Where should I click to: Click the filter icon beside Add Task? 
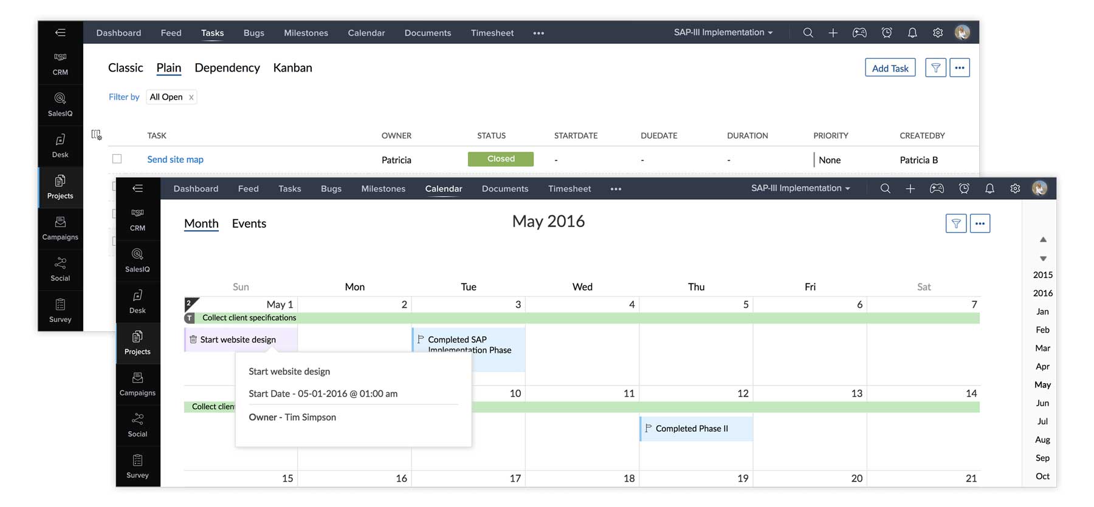[x=935, y=68]
